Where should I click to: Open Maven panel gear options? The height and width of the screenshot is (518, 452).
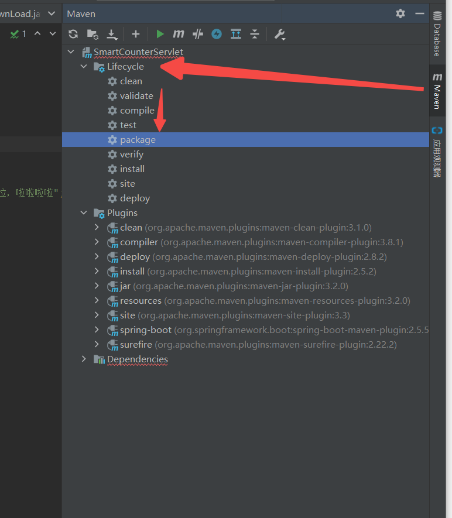pos(400,13)
